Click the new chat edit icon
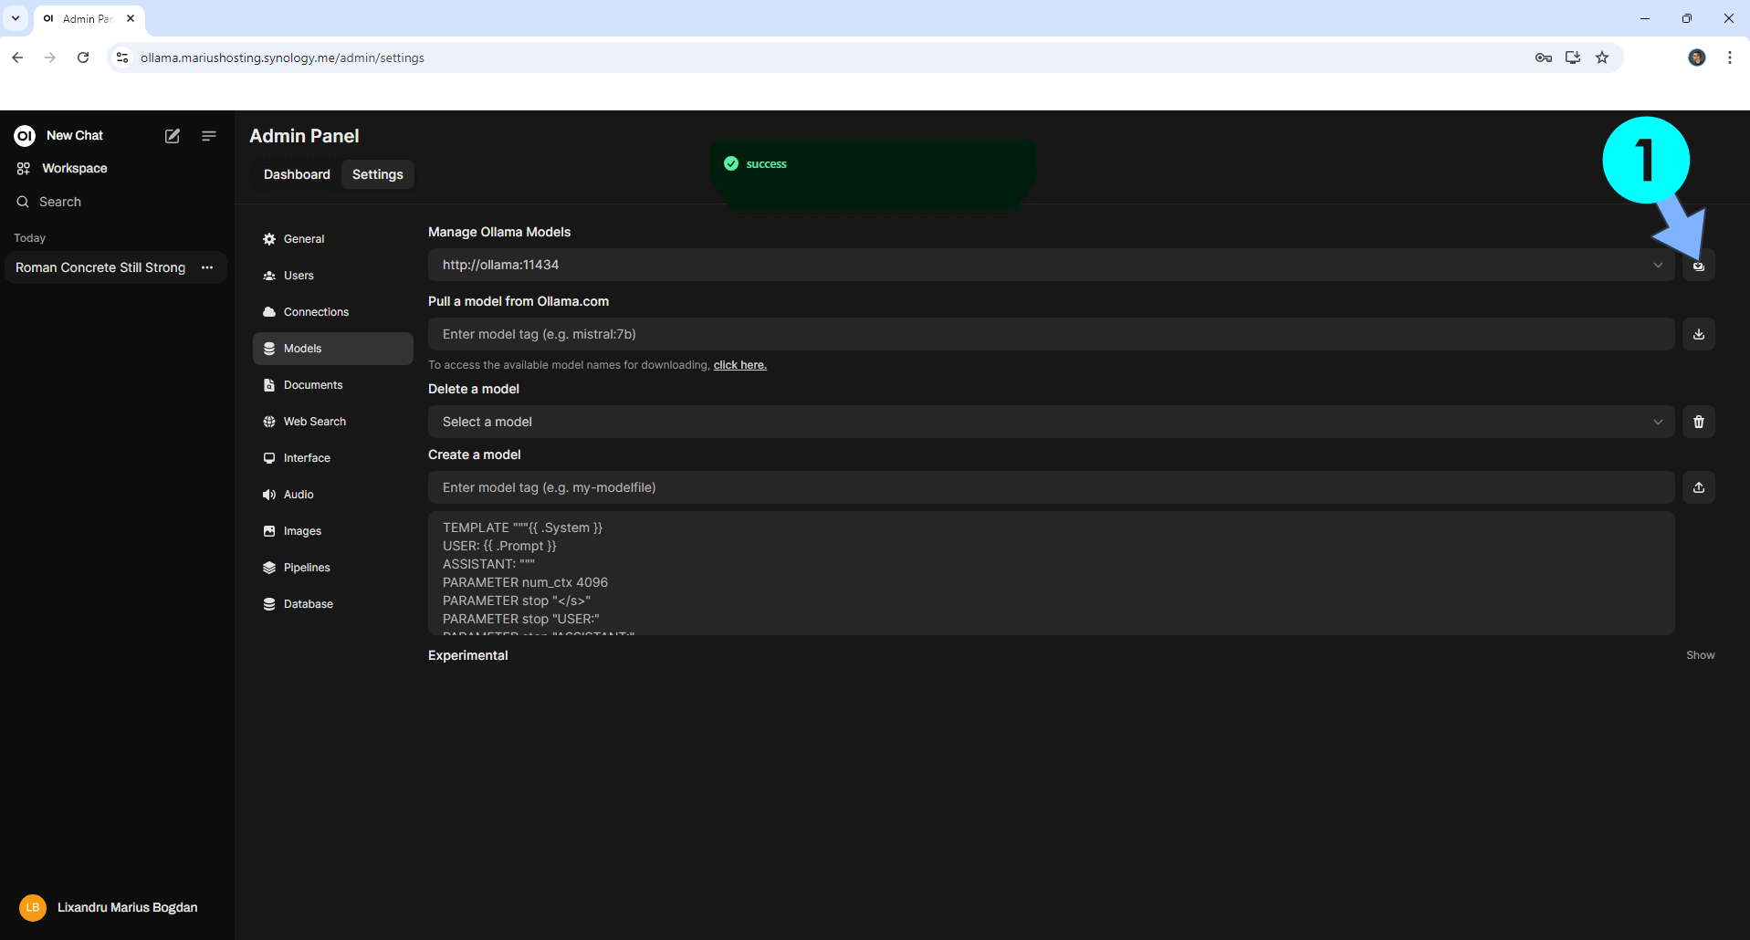Image resolution: width=1750 pixels, height=940 pixels. point(173,136)
